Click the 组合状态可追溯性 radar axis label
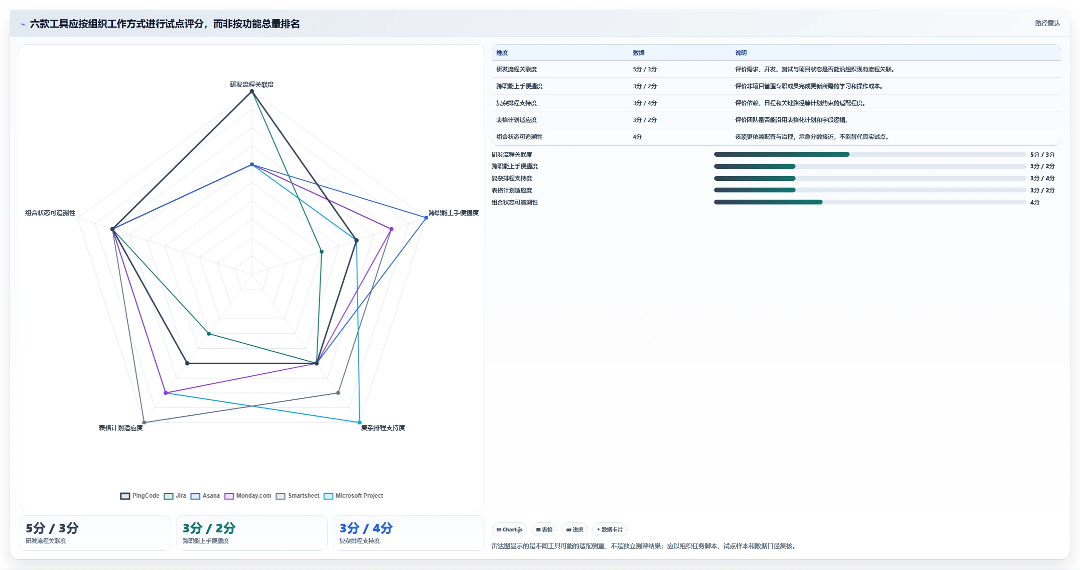This screenshot has width=1080, height=570. tap(50, 213)
